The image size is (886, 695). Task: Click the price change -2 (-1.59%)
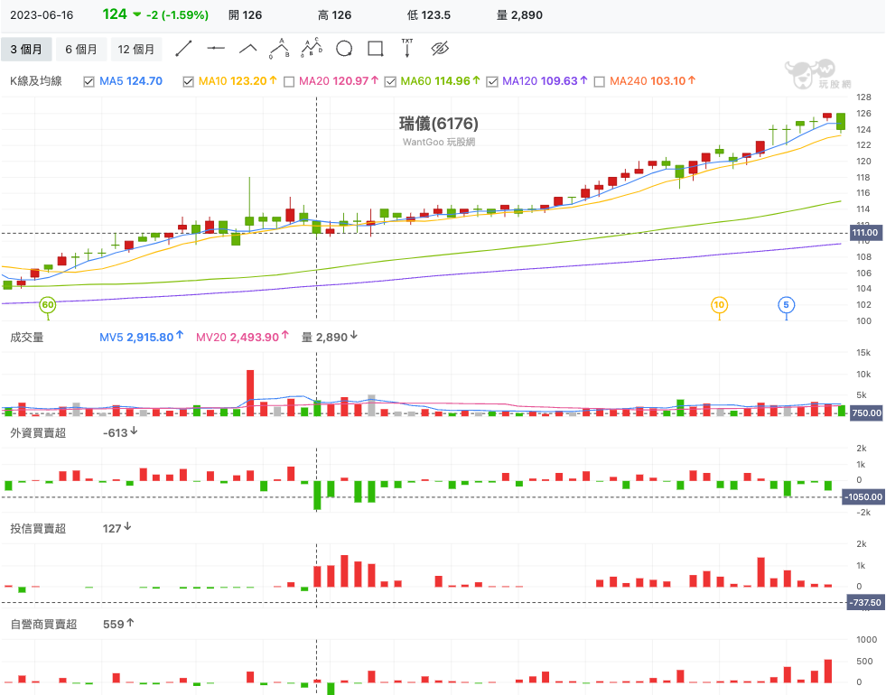(177, 15)
